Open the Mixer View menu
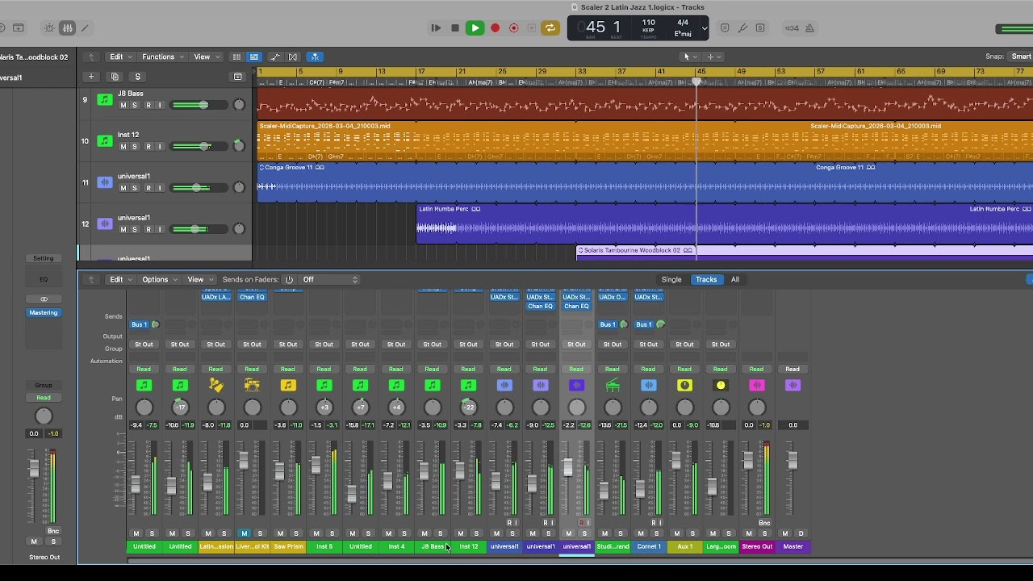The height and width of the screenshot is (581, 1033). [199, 279]
